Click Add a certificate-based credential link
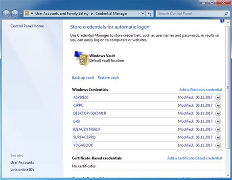The height and width of the screenshot is (180, 232). (x=194, y=158)
